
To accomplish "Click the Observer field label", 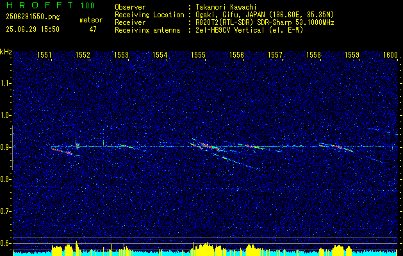I will [x=130, y=7].
